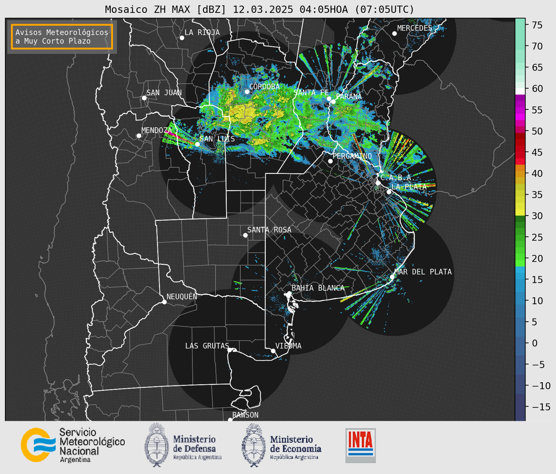Click the Servicio Meteorológico Nacional text

92,445
